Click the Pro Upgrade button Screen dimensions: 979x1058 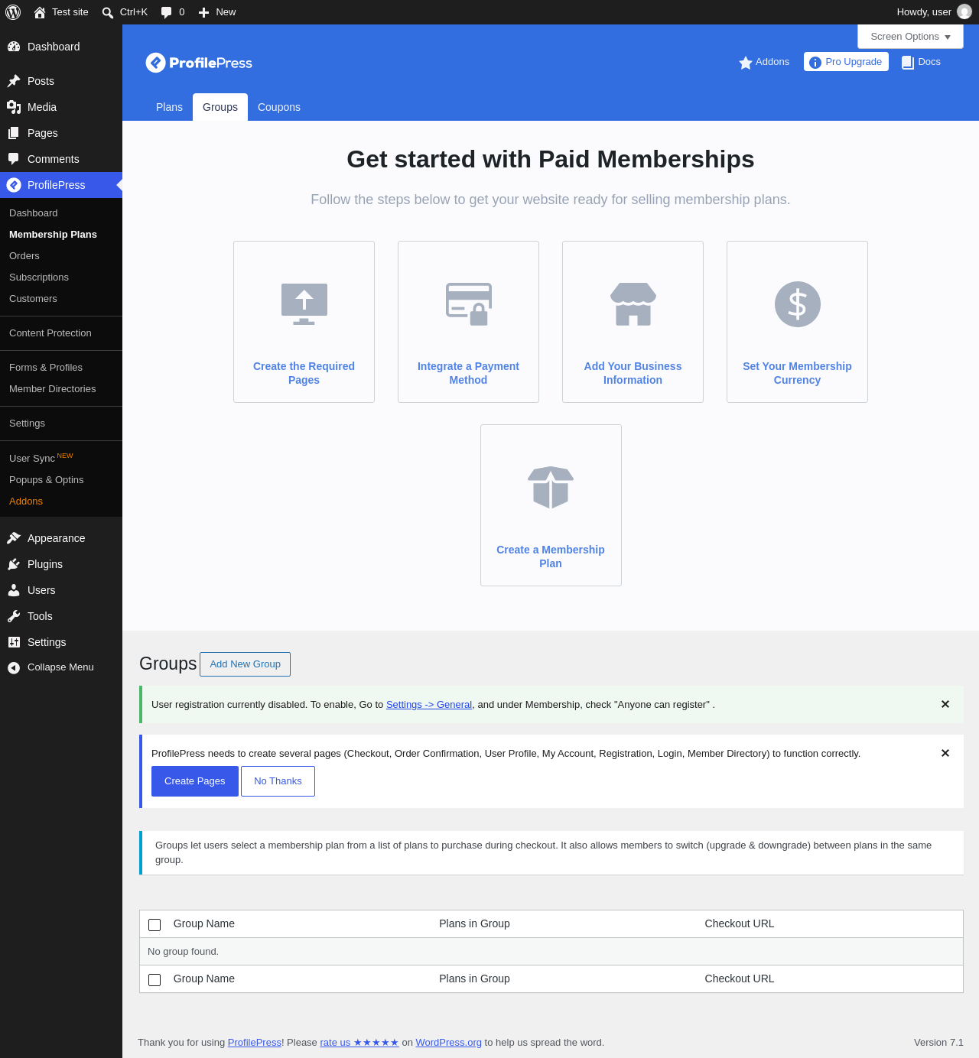pos(846,62)
